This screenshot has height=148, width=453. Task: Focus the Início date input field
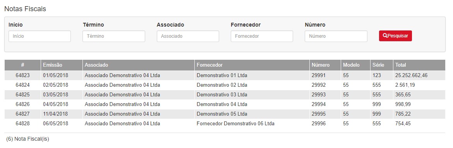click(x=39, y=36)
